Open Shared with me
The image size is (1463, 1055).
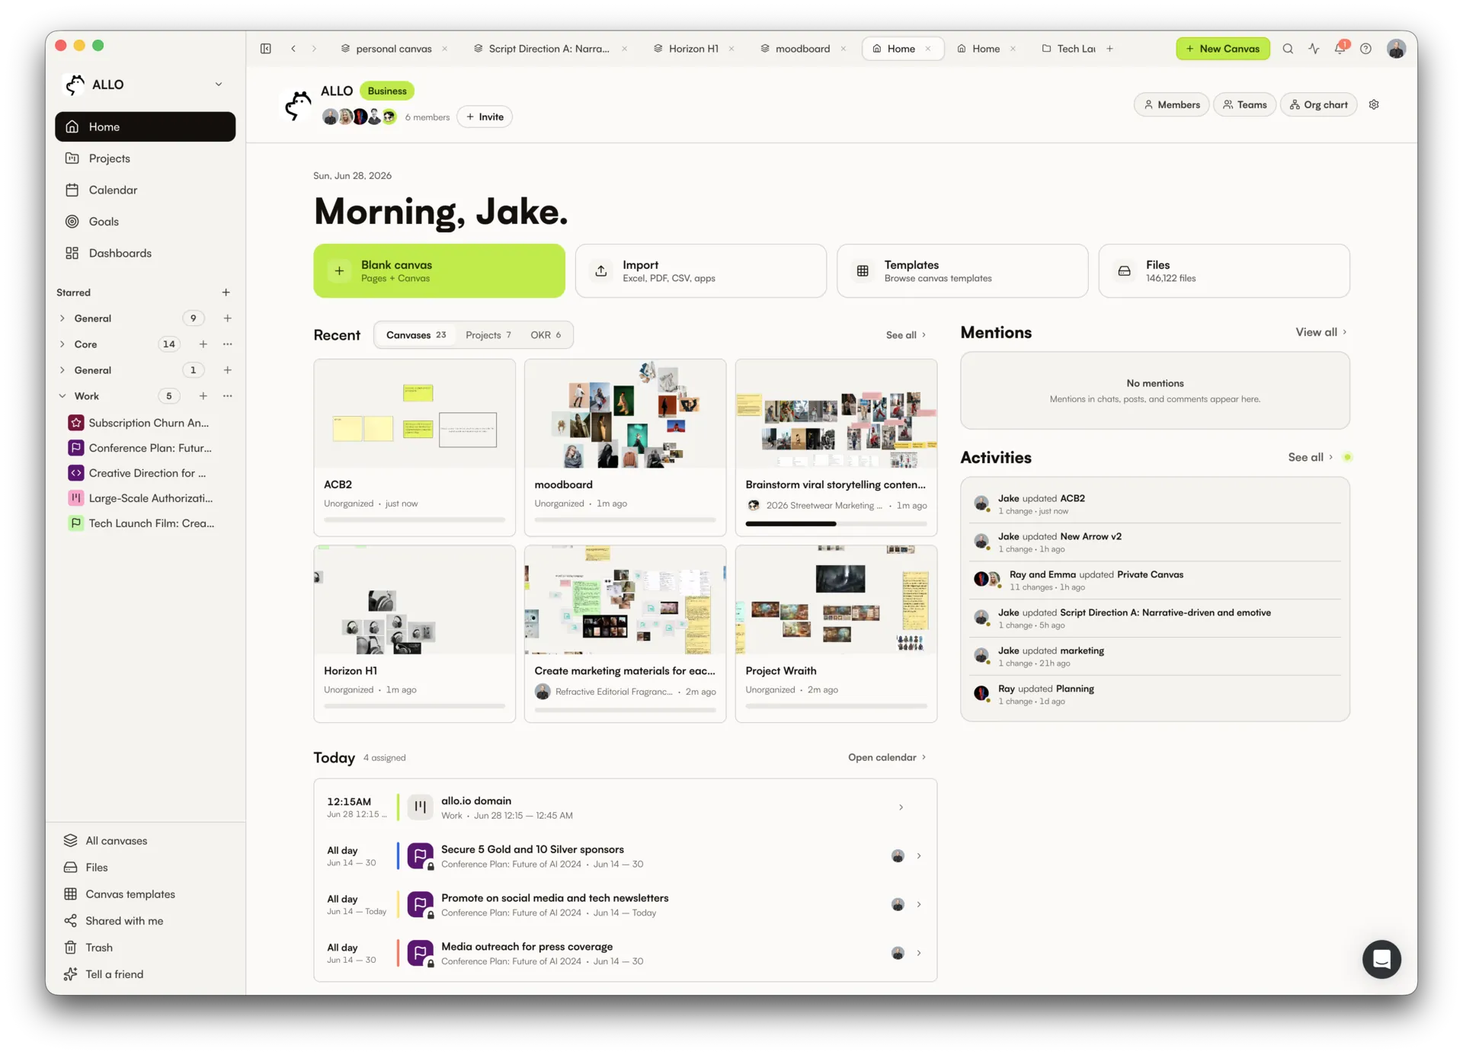click(145, 921)
